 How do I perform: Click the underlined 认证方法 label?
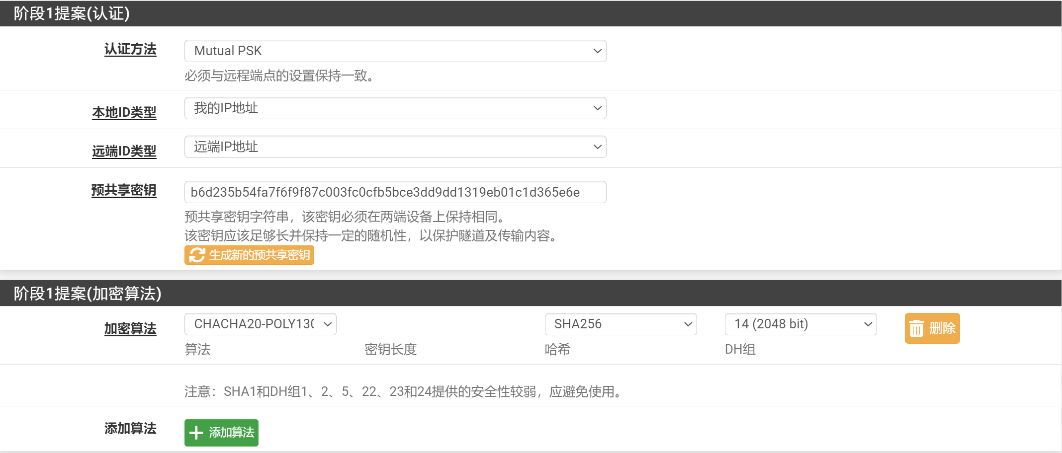tap(130, 49)
